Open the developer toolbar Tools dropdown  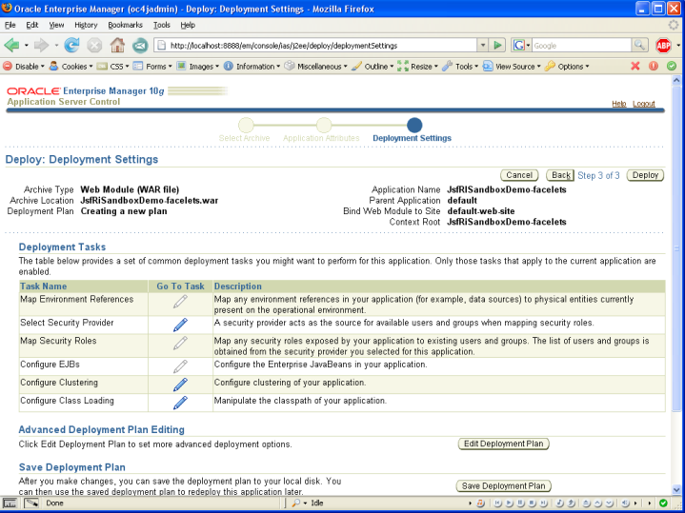tap(460, 66)
